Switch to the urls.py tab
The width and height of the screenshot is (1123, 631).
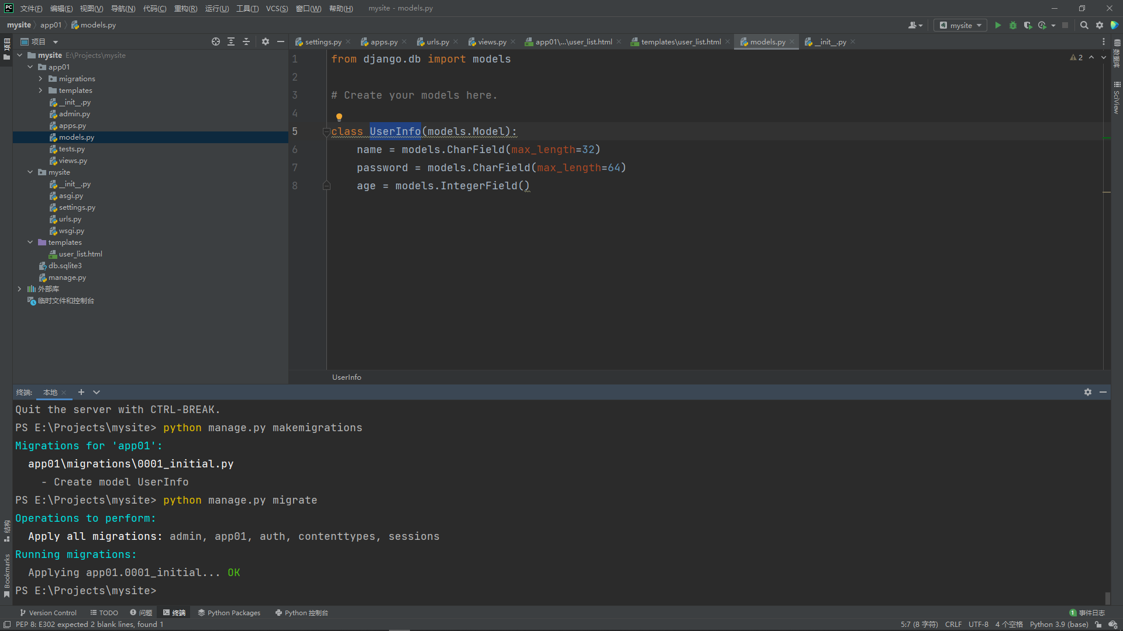point(438,41)
